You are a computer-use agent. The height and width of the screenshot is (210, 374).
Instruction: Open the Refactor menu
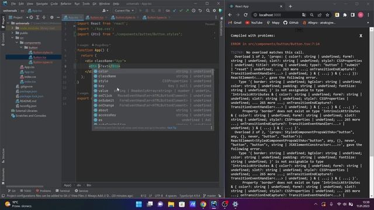tap(66, 4)
